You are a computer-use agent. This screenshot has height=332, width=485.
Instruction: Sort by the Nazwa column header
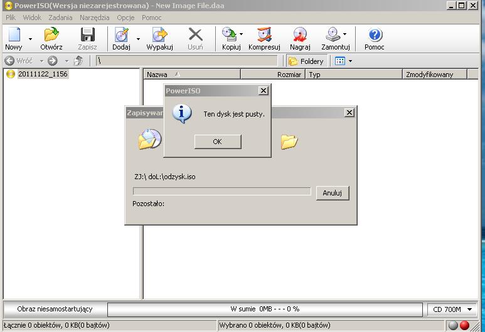192,75
